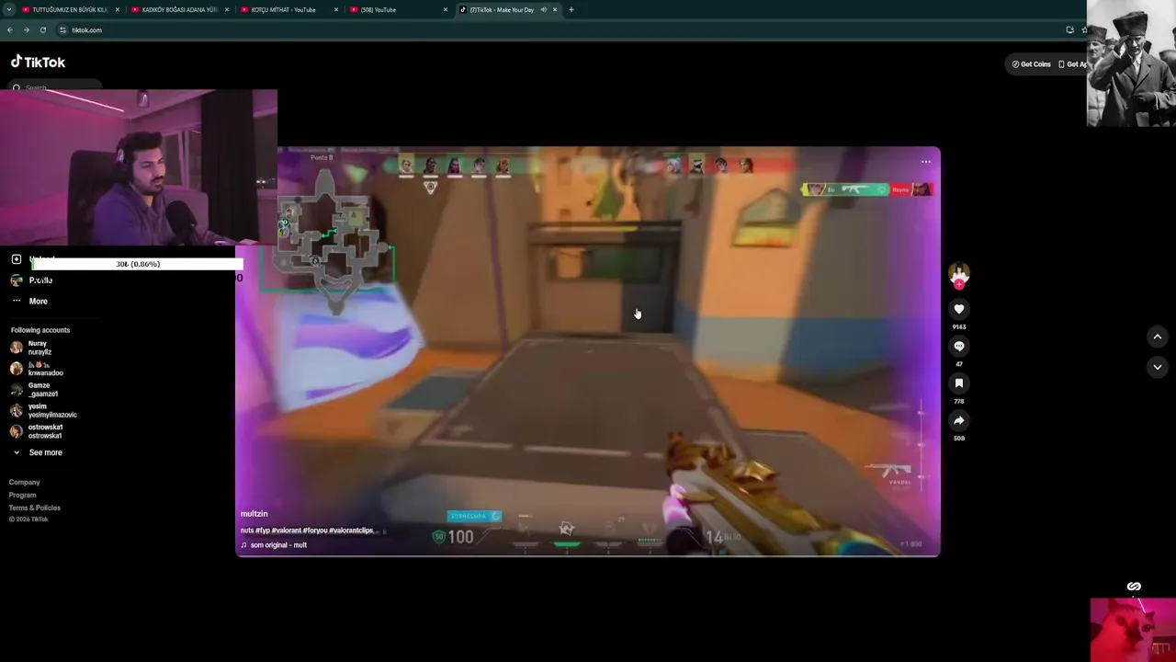Open the More sidebar menu label
1176x662 pixels.
tap(38, 301)
